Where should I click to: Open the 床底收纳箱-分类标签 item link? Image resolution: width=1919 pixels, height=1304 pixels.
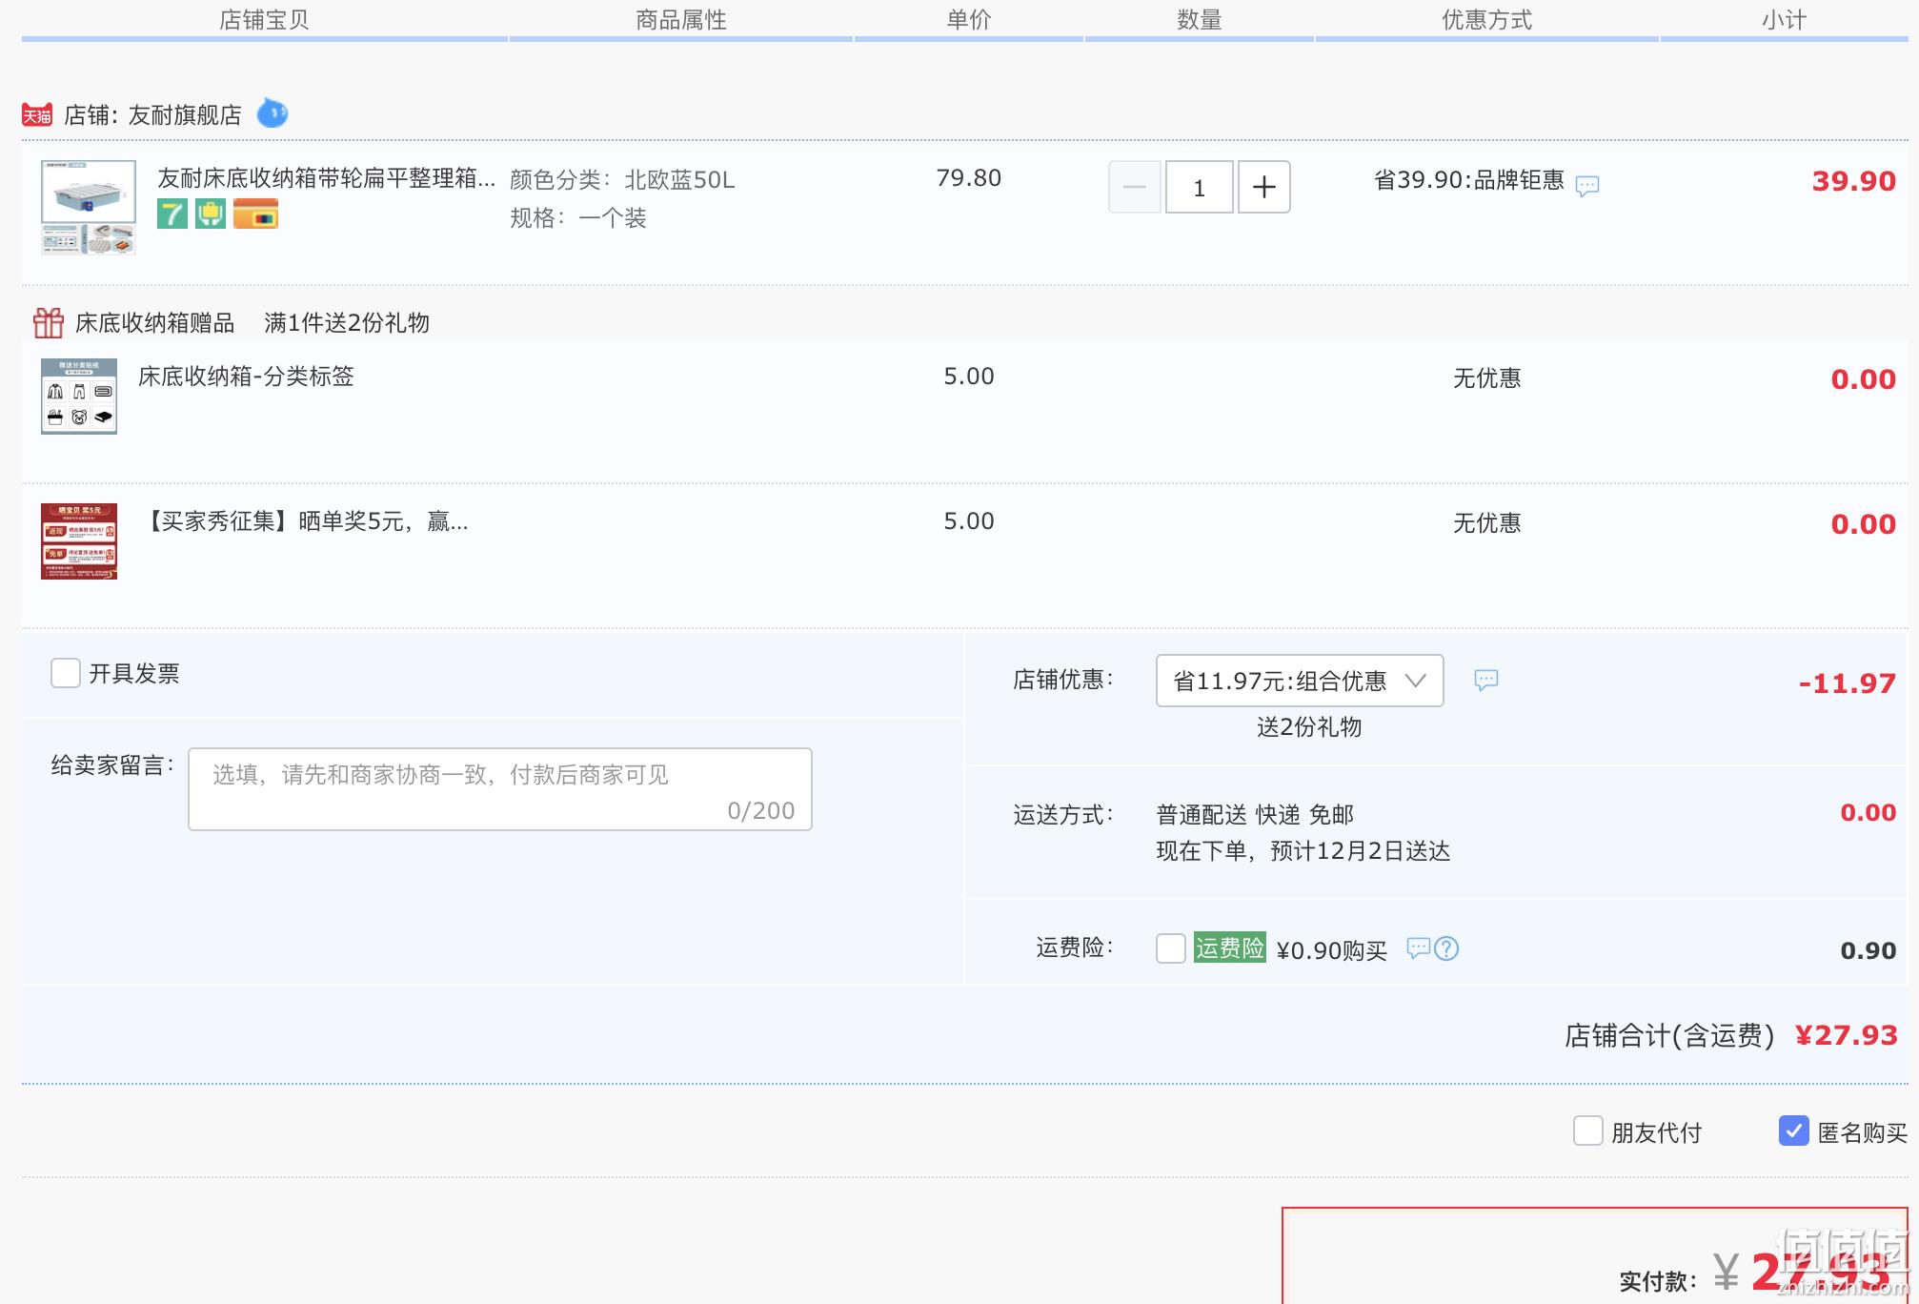(246, 377)
